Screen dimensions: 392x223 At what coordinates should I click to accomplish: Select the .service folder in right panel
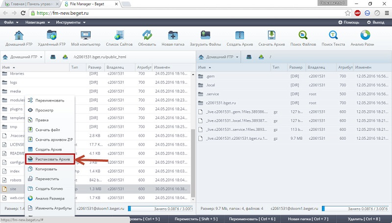pyautogui.click(x=294, y=94)
